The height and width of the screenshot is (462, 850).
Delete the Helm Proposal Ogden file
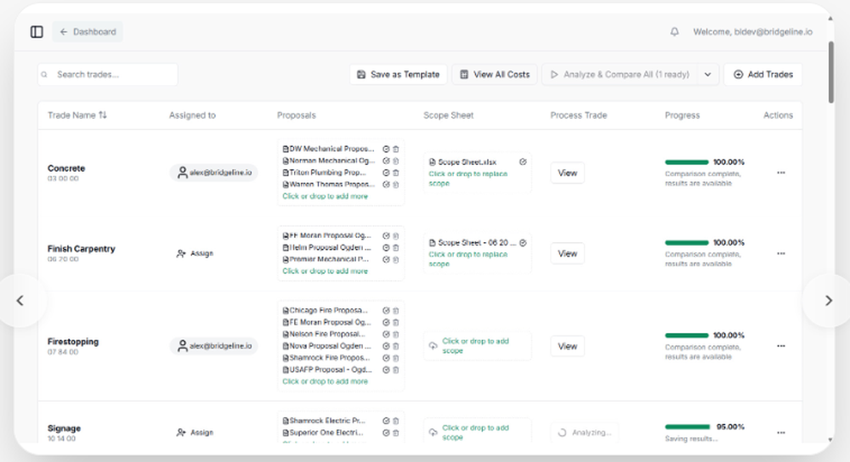(x=396, y=247)
